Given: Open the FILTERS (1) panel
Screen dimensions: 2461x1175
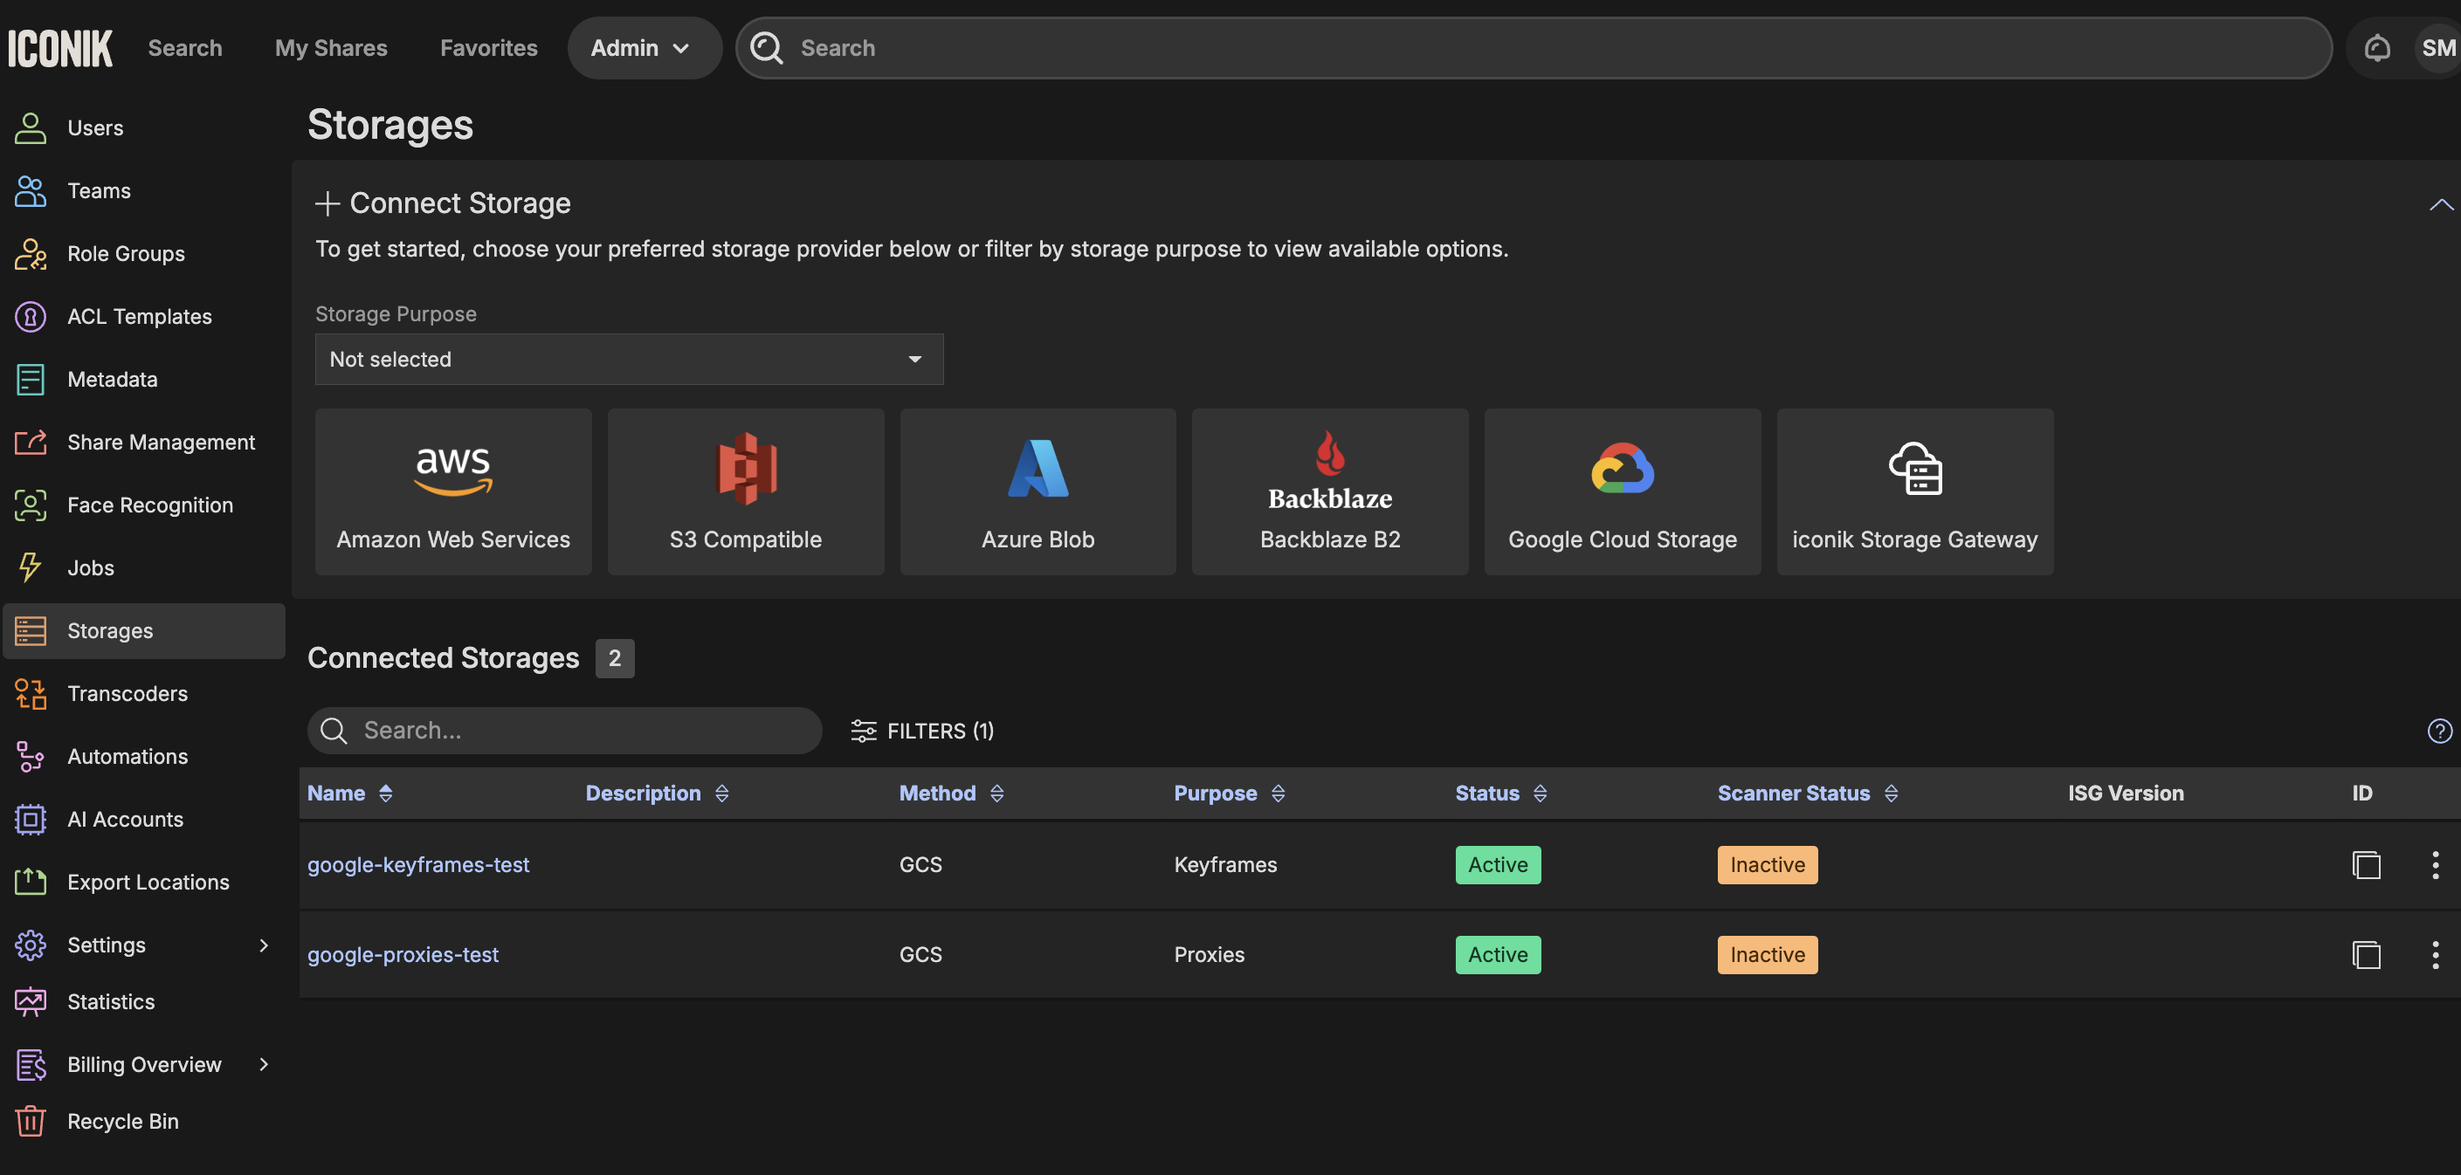Looking at the screenshot, I should (922, 731).
